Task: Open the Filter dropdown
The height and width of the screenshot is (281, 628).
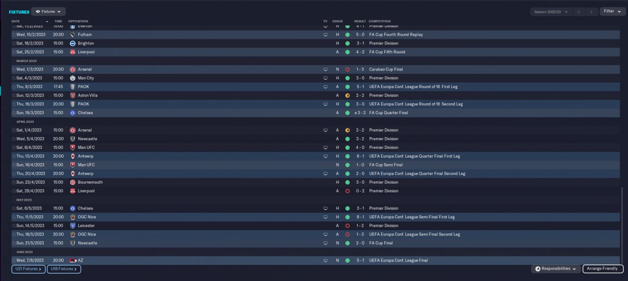Action: 612,11
